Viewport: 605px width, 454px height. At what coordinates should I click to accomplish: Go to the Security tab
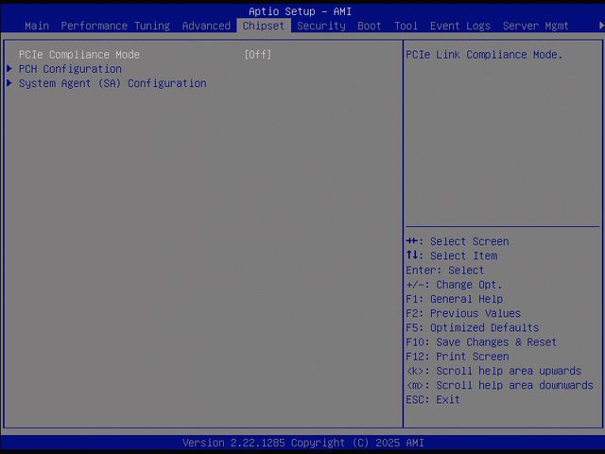point(321,26)
